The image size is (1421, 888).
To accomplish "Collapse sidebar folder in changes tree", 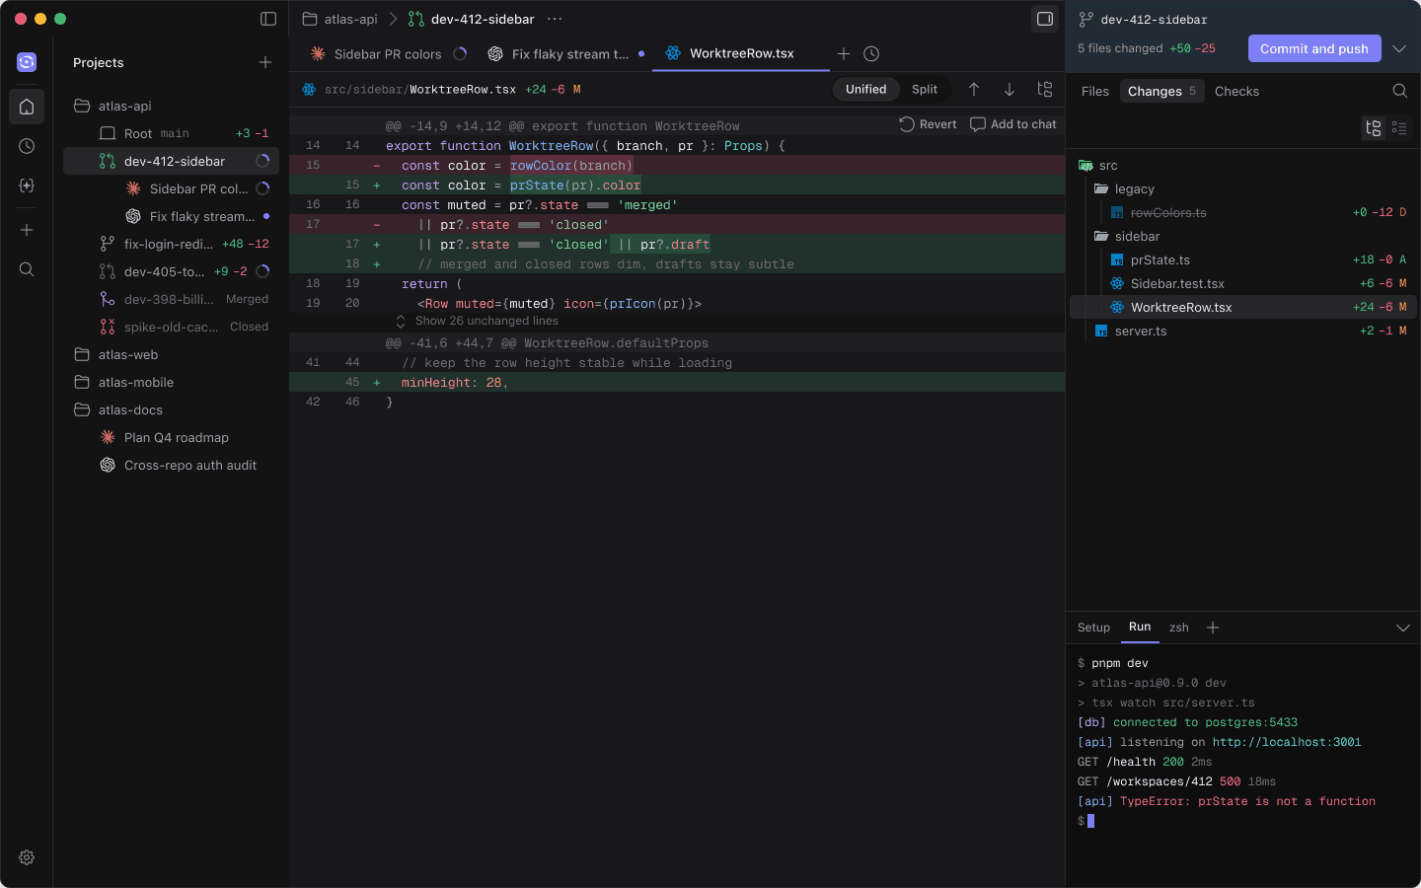I will [x=1243, y=236].
